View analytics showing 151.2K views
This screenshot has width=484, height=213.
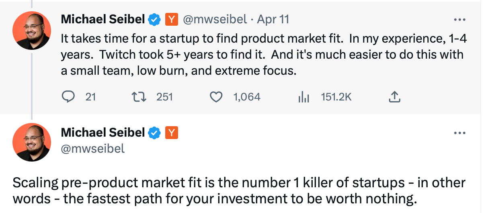[x=304, y=97]
